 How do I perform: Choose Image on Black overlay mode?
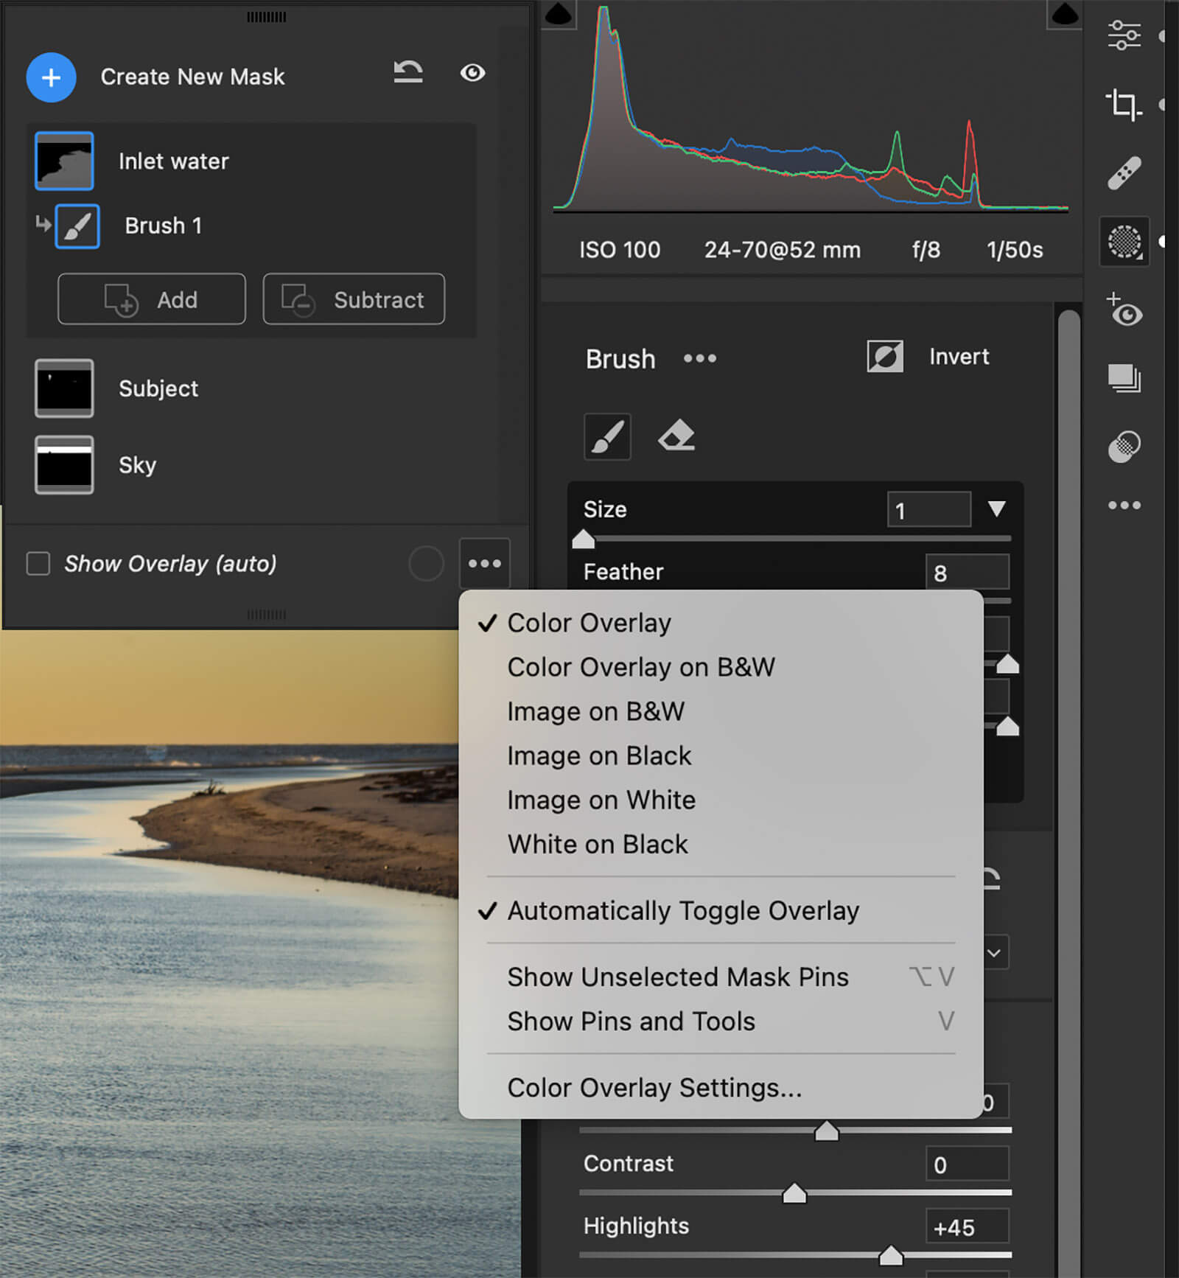(x=599, y=755)
